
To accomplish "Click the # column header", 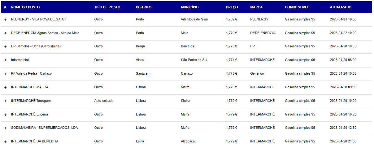I will 5,7.
